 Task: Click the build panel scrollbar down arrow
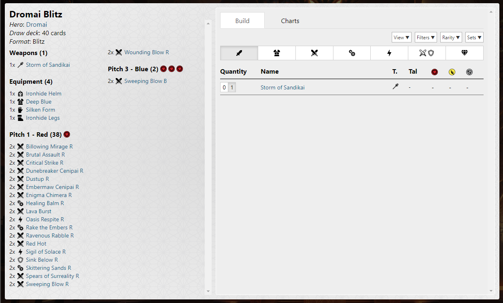coord(491,291)
